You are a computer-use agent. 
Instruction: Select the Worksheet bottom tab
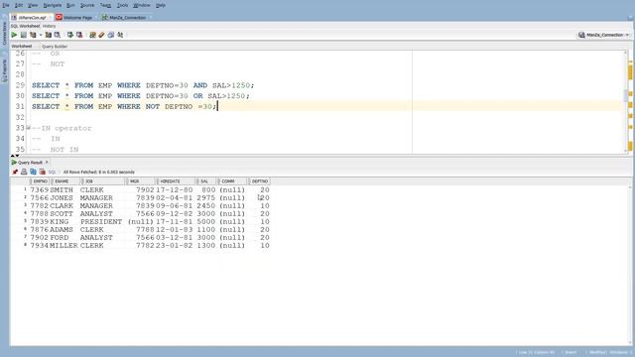tap(22, 47)
